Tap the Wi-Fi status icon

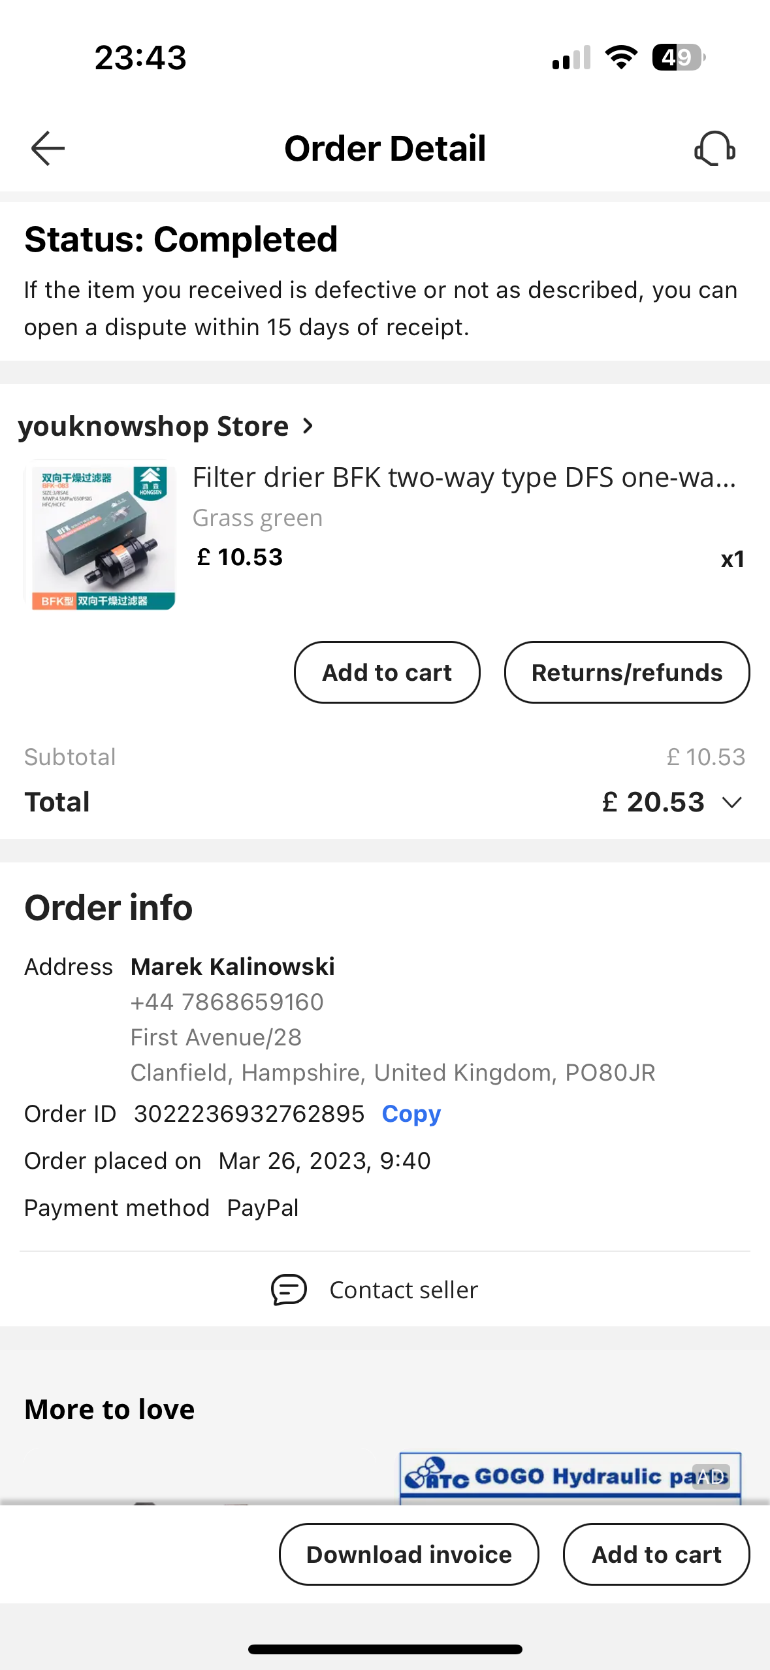(621, 57)
